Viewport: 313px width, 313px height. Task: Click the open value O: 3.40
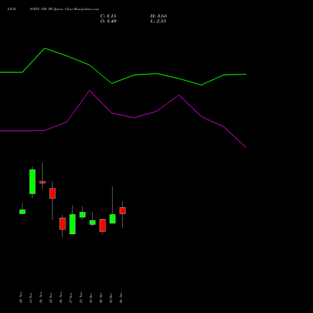[108, 21]
